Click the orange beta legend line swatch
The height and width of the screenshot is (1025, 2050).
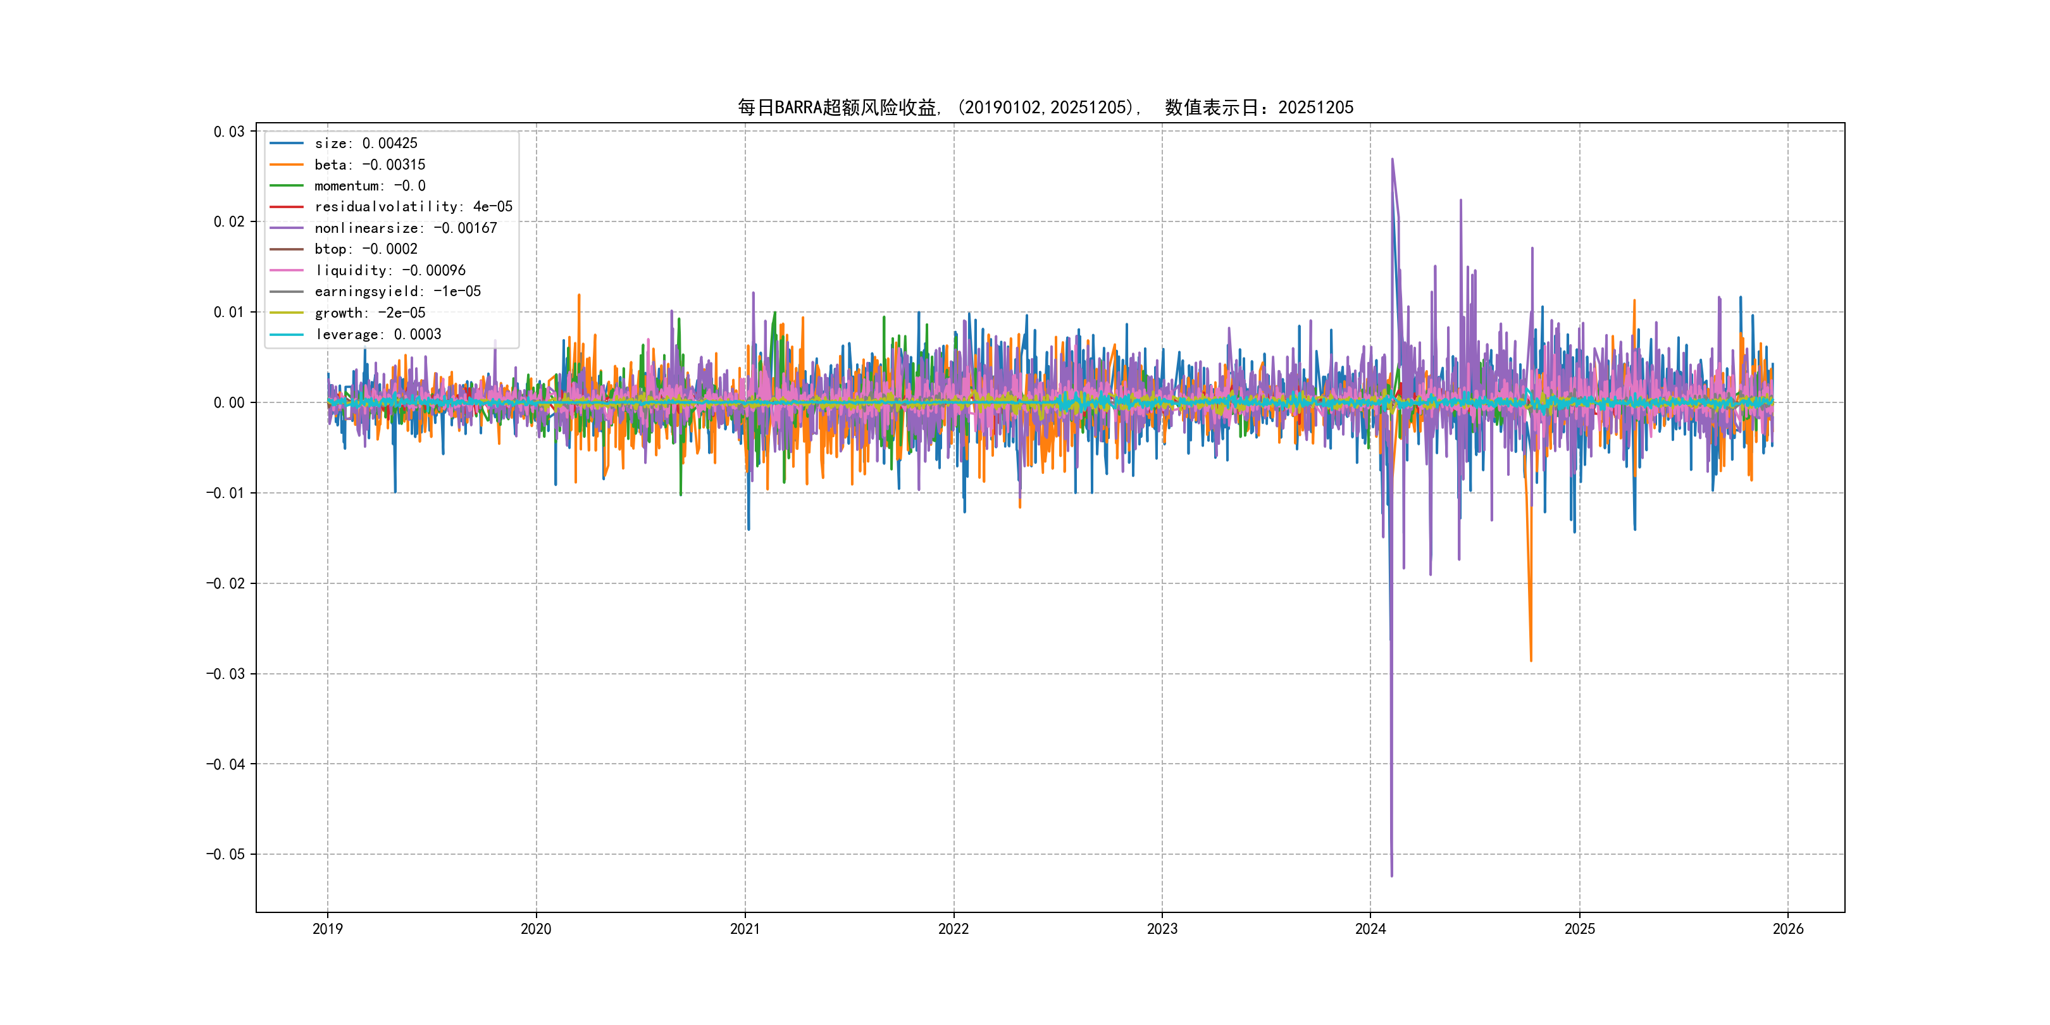pyautogui.click(x=287, y=165)
